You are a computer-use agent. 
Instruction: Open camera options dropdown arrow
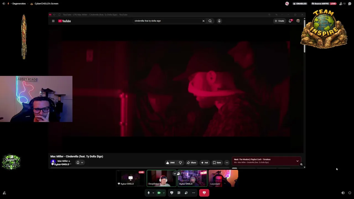[164, 193]
